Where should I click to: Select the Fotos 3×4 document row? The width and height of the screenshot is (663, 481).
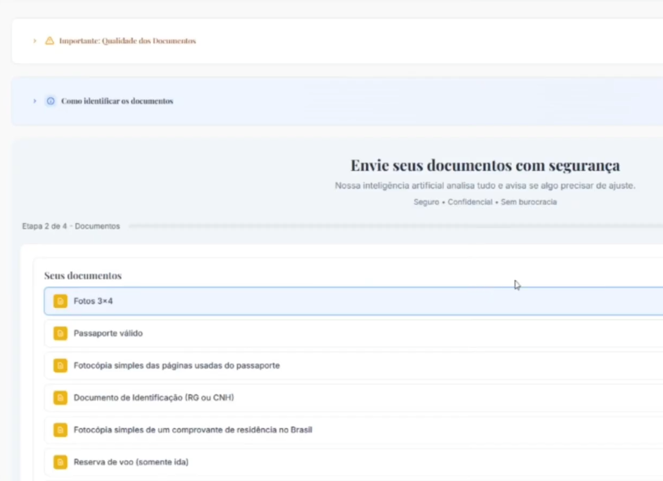click(x=353, y=301)
